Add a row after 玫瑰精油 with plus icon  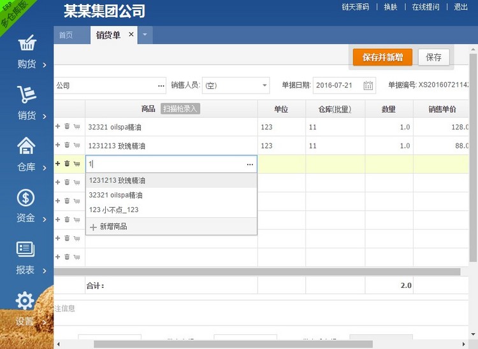click(x=58, y=146)
